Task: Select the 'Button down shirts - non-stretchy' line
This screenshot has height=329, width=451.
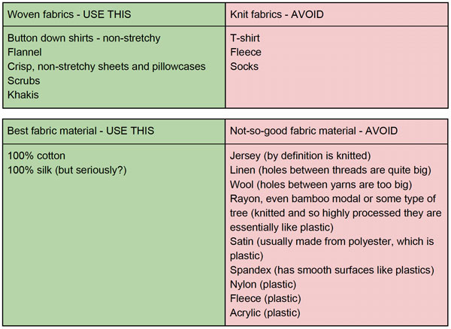Action: pyautogui.click(x=84, y=38)
